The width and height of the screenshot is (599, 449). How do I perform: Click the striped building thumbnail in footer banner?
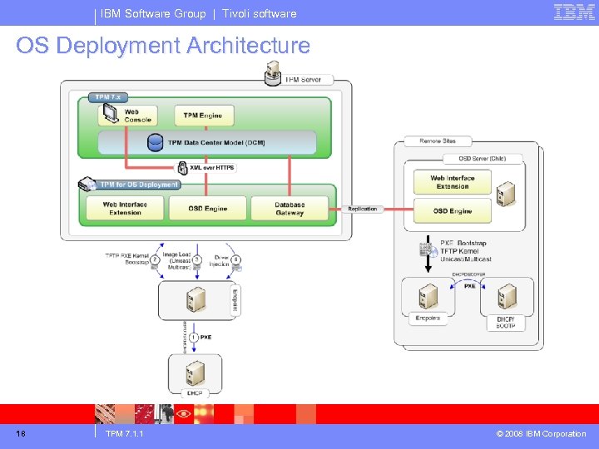pyautogui.click(x=105, y=414)
